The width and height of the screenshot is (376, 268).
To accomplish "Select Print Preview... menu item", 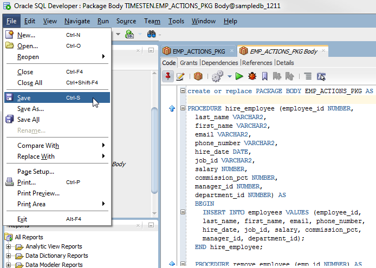I will [x=57, y=193].
